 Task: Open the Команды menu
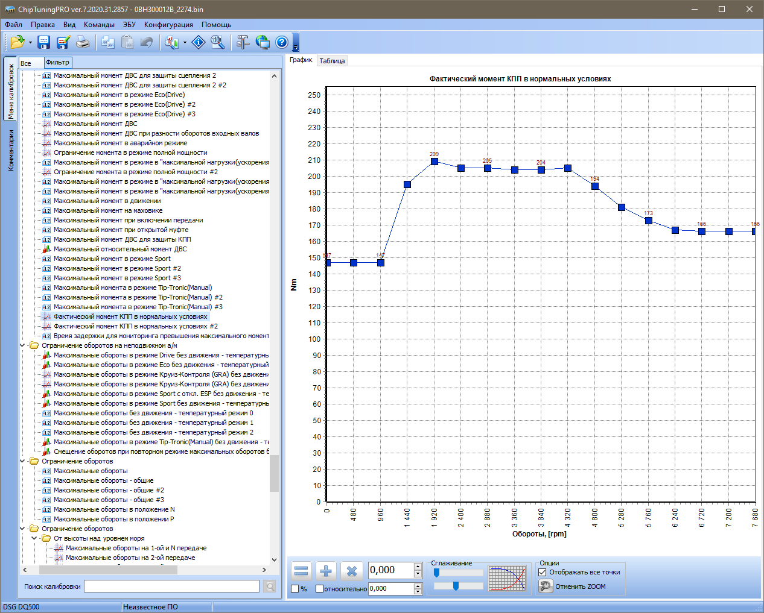click(x=99, y=25)
